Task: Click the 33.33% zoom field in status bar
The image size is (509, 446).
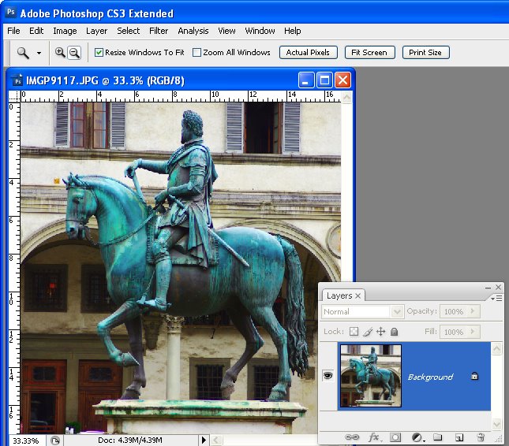Action: click(x=26, y=440)
